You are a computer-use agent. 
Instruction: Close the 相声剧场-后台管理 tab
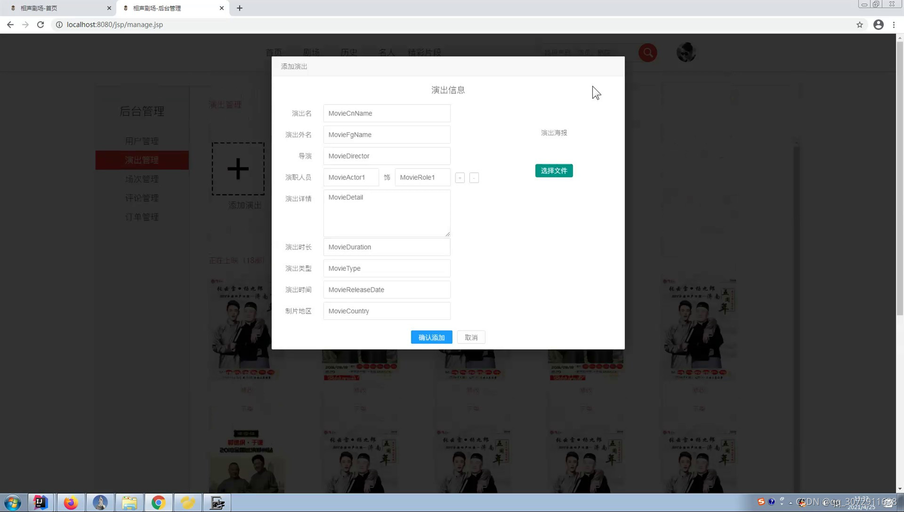(222, 8)
